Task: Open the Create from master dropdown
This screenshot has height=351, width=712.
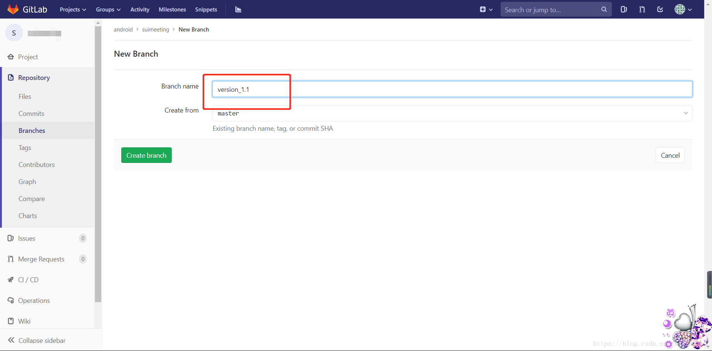Action: click(x=452, y=113)
